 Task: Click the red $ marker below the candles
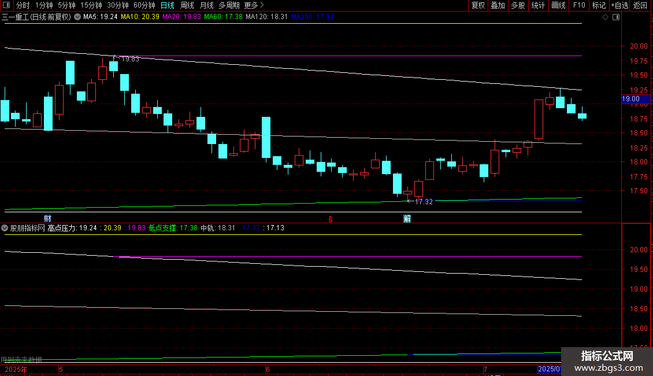[330, 219]
